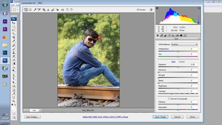This screenshot has width=222, height=125.
Task: Click the Default adjustment link
Action: pos(181,61)
